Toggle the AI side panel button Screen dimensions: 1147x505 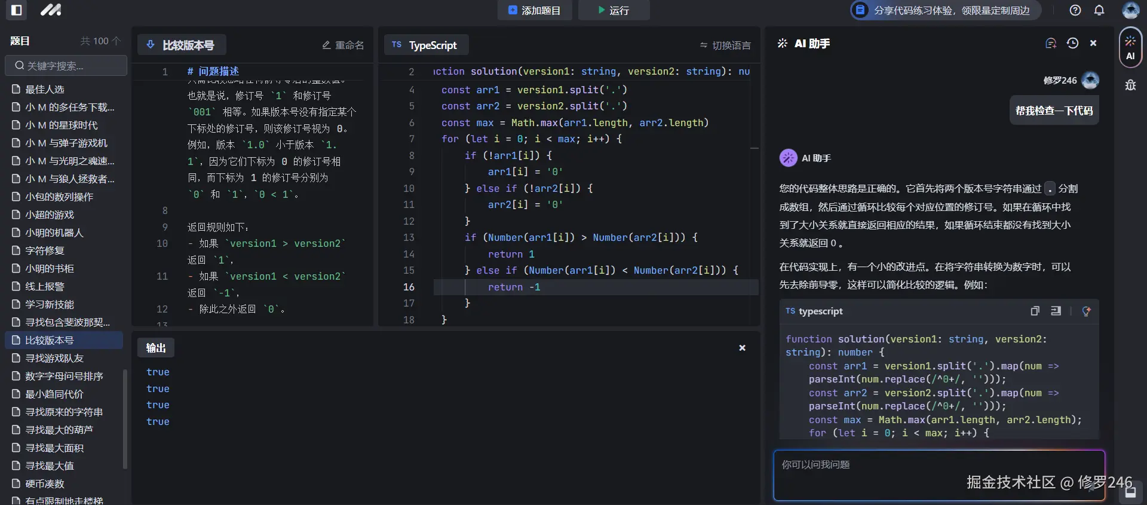1130,48
